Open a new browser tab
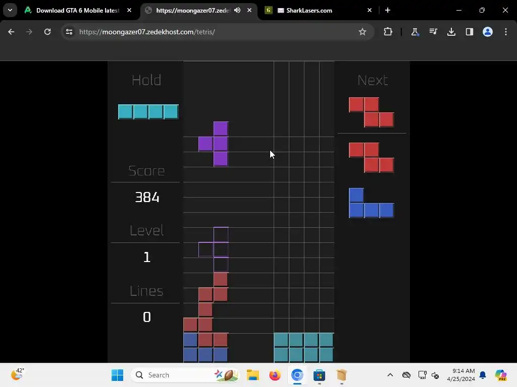This screenshot has width=517, height=387. coord(388,10)
